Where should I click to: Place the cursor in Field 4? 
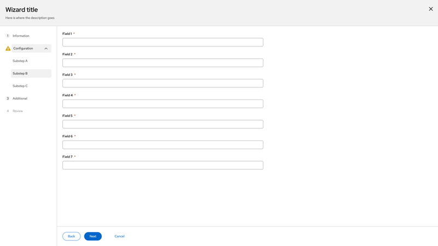(x=163, y=104)
